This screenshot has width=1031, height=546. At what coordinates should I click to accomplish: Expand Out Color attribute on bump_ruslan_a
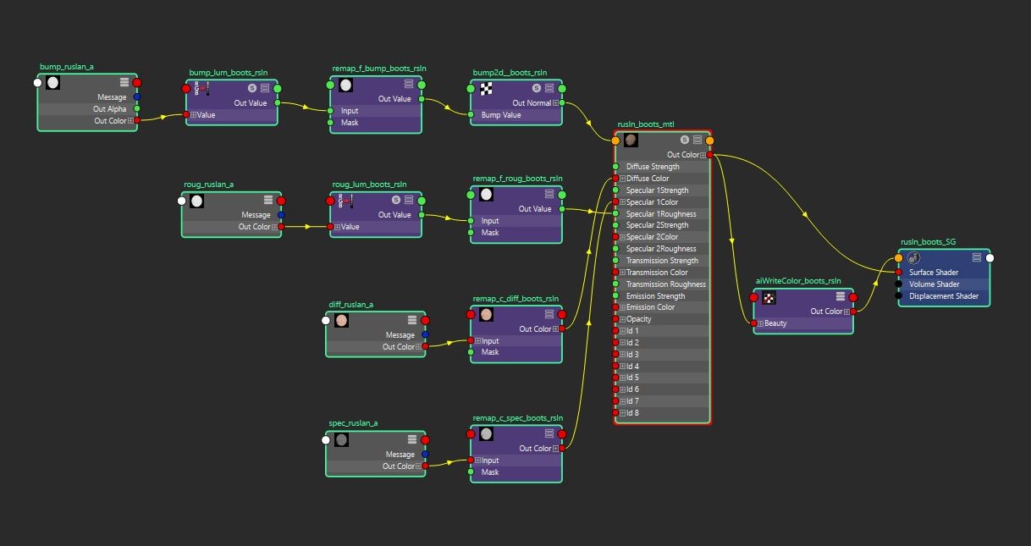tap(130, 121)
